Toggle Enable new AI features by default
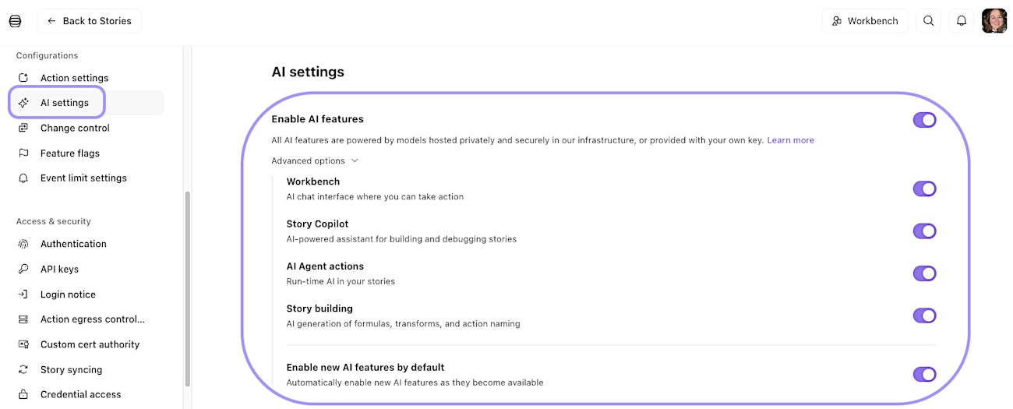Image resolution: width=1013 pixels, height=409 pixels. pos(924,375)
